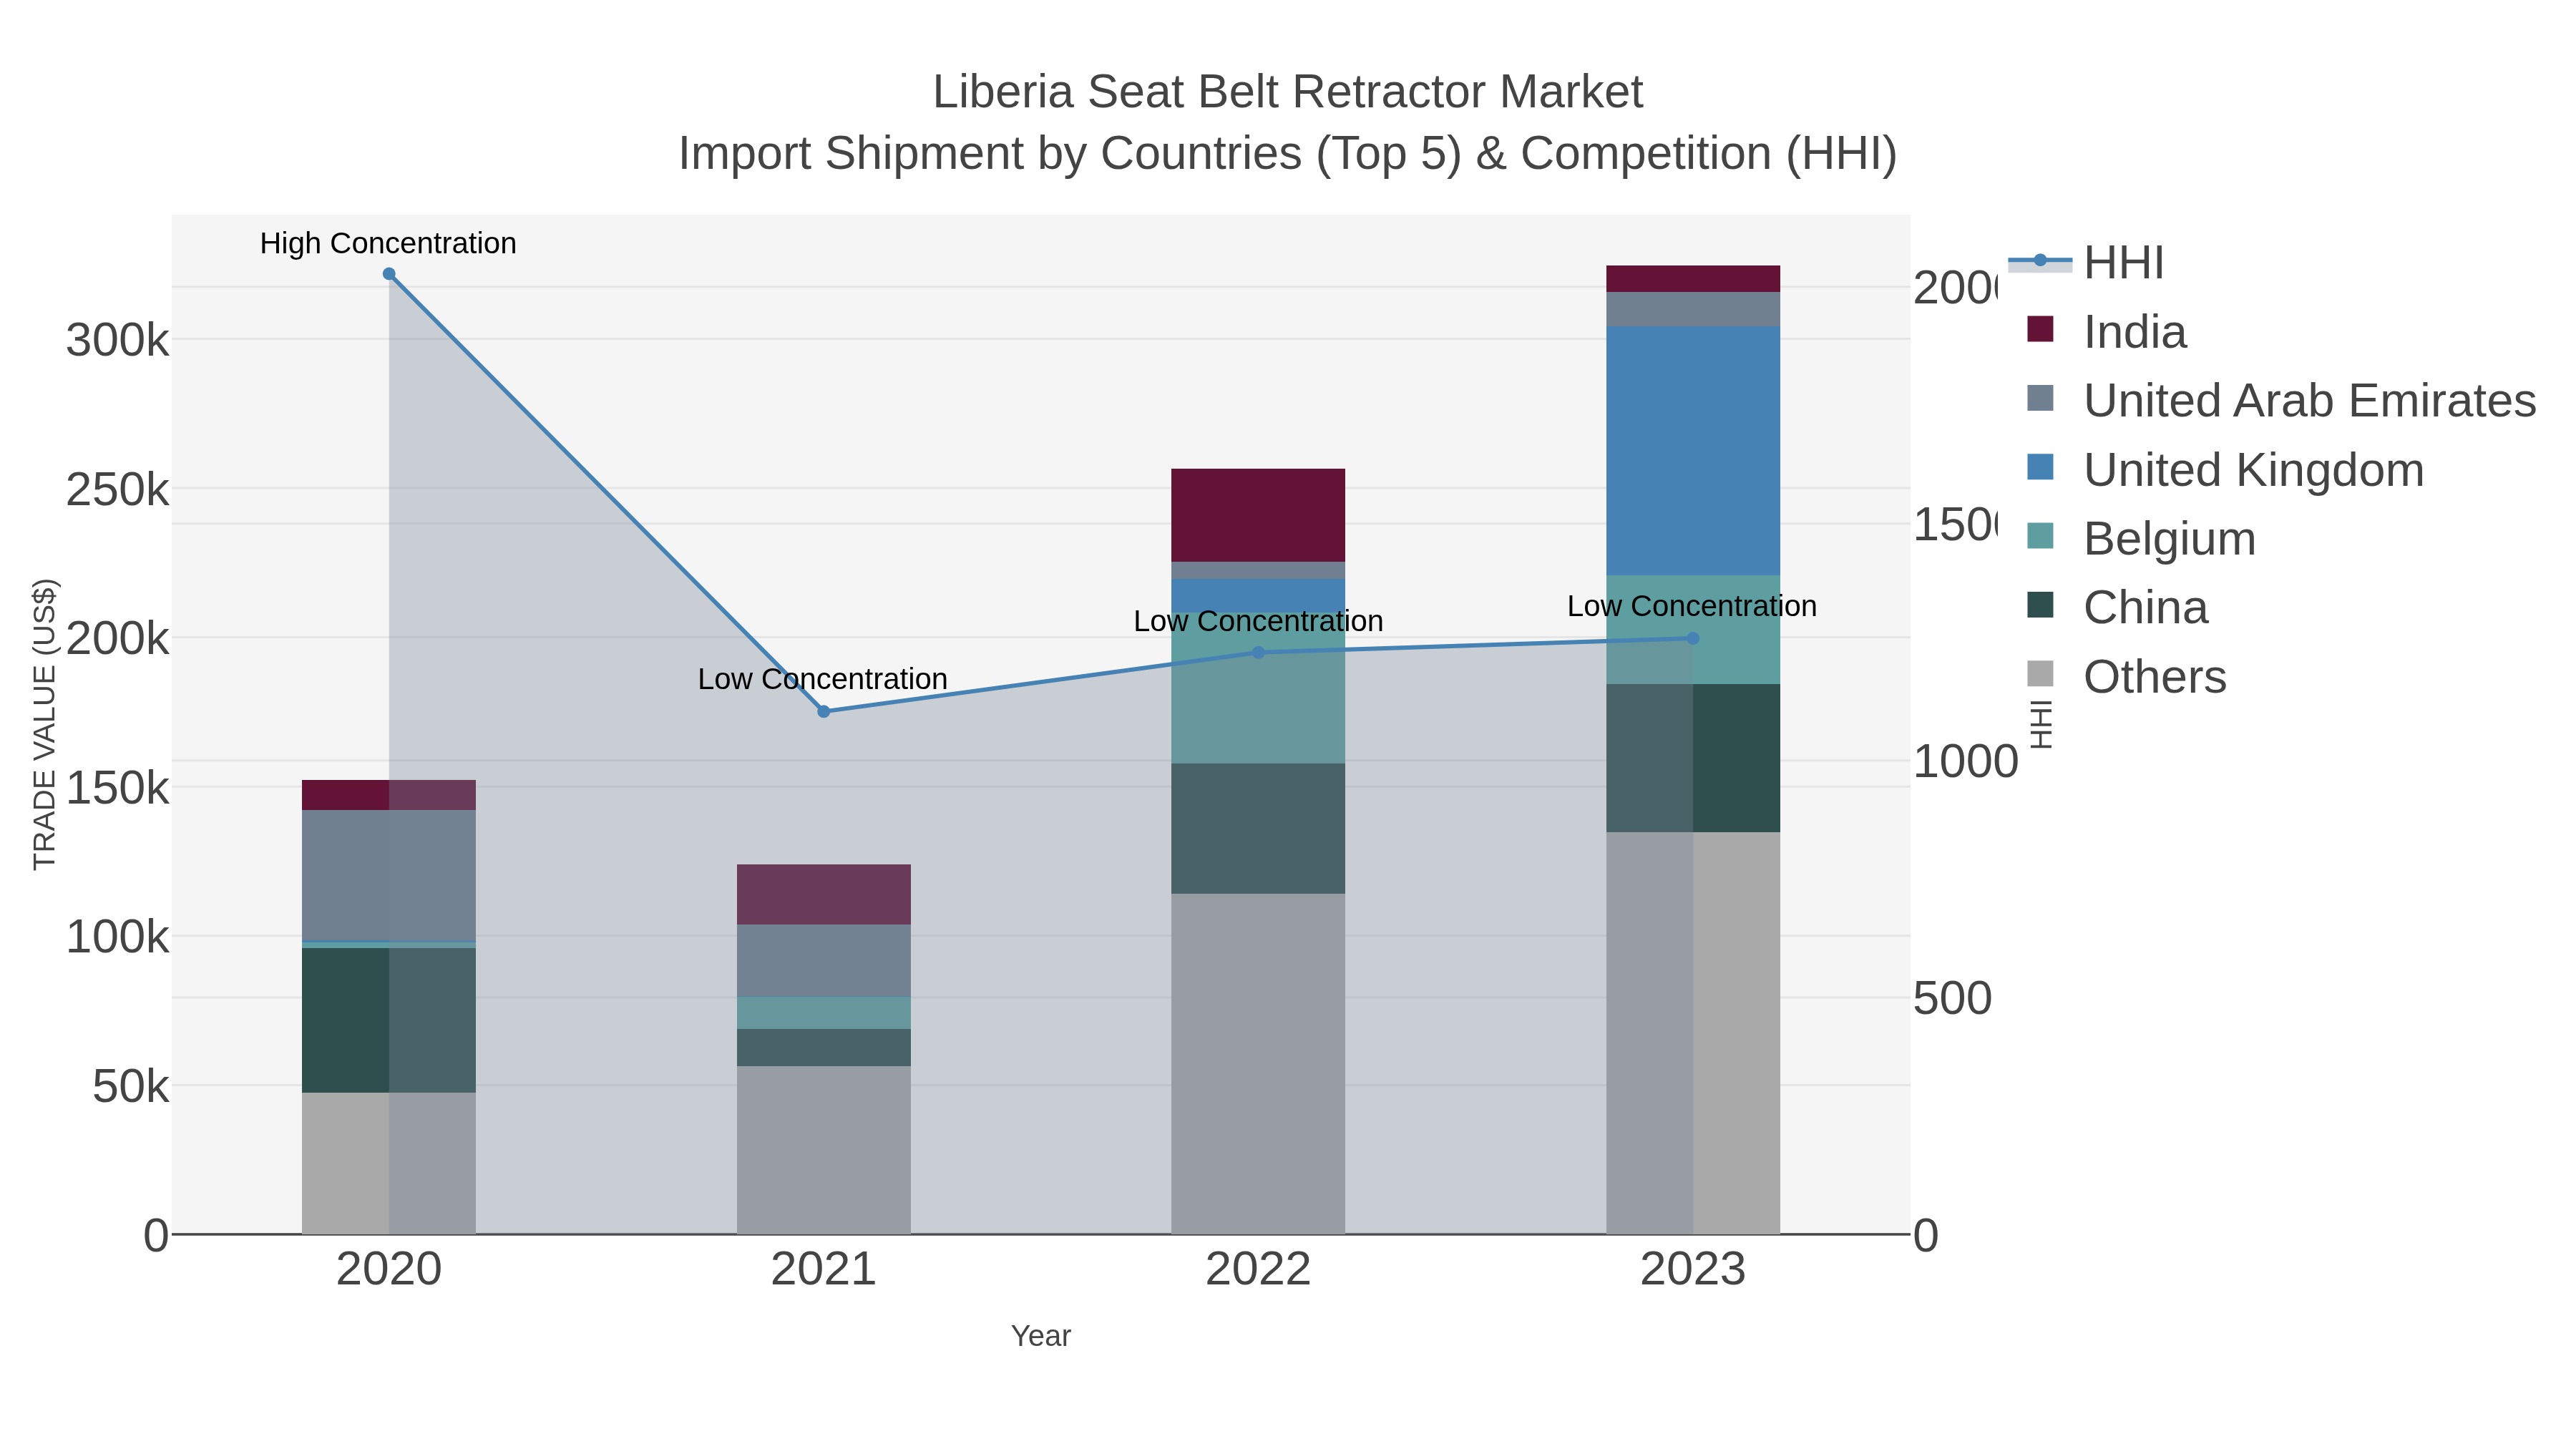The width and height of the screenshot is (2576, 1449).
Task: Click the 2022 Belgium bar segment
Action: (x=1258, y=688)
